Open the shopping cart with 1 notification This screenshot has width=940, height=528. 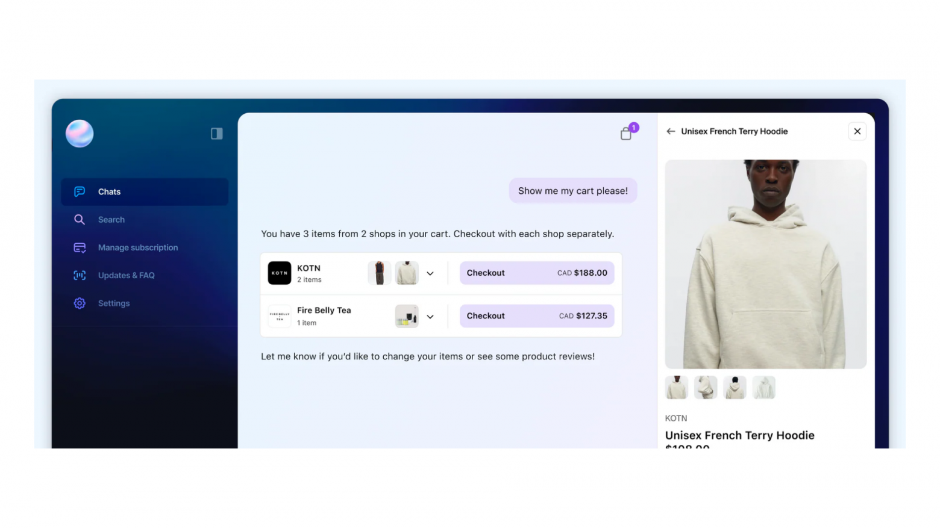click(625, 133)
